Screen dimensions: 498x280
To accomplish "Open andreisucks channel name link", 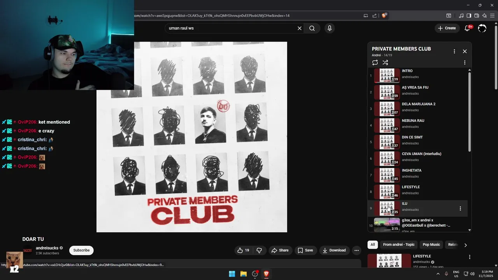I will click(x=47, y=248).
